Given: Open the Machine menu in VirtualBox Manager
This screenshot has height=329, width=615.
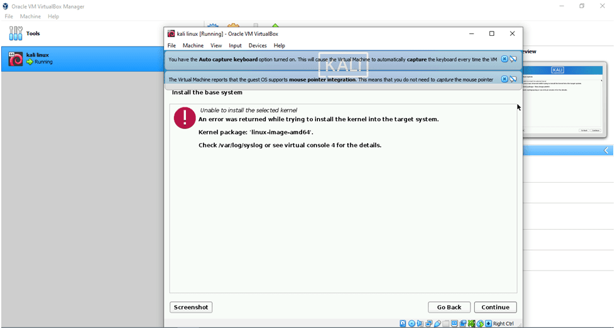Looking at the screenshot, I should 31,16.
